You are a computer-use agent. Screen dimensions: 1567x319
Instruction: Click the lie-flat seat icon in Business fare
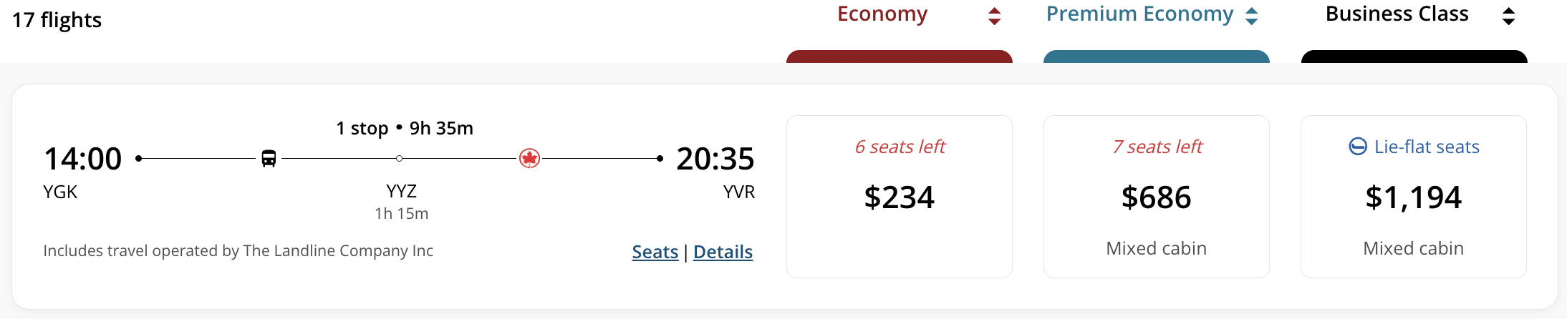point(1358,147)
